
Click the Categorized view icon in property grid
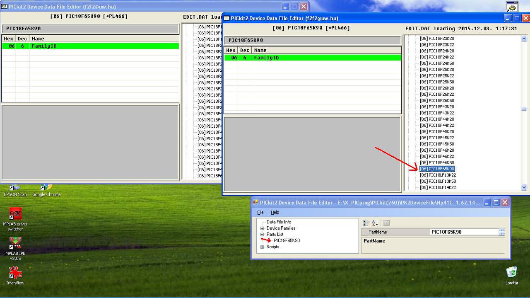point(366,223)
